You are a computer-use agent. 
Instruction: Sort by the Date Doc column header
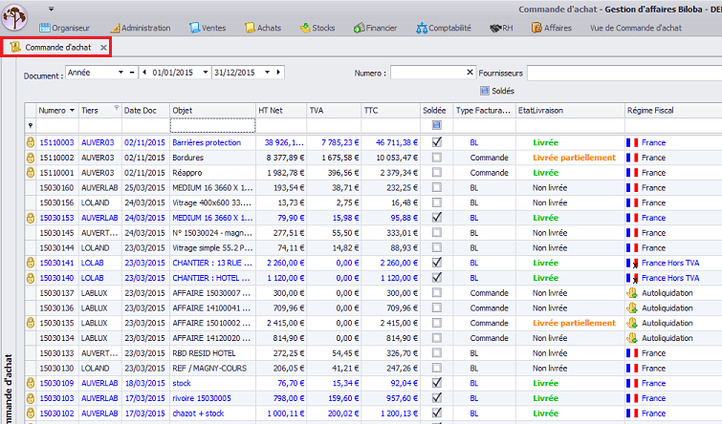145,111
